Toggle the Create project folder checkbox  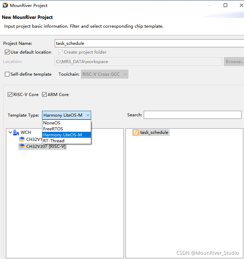pyautogui.click(x=60, y=52)
